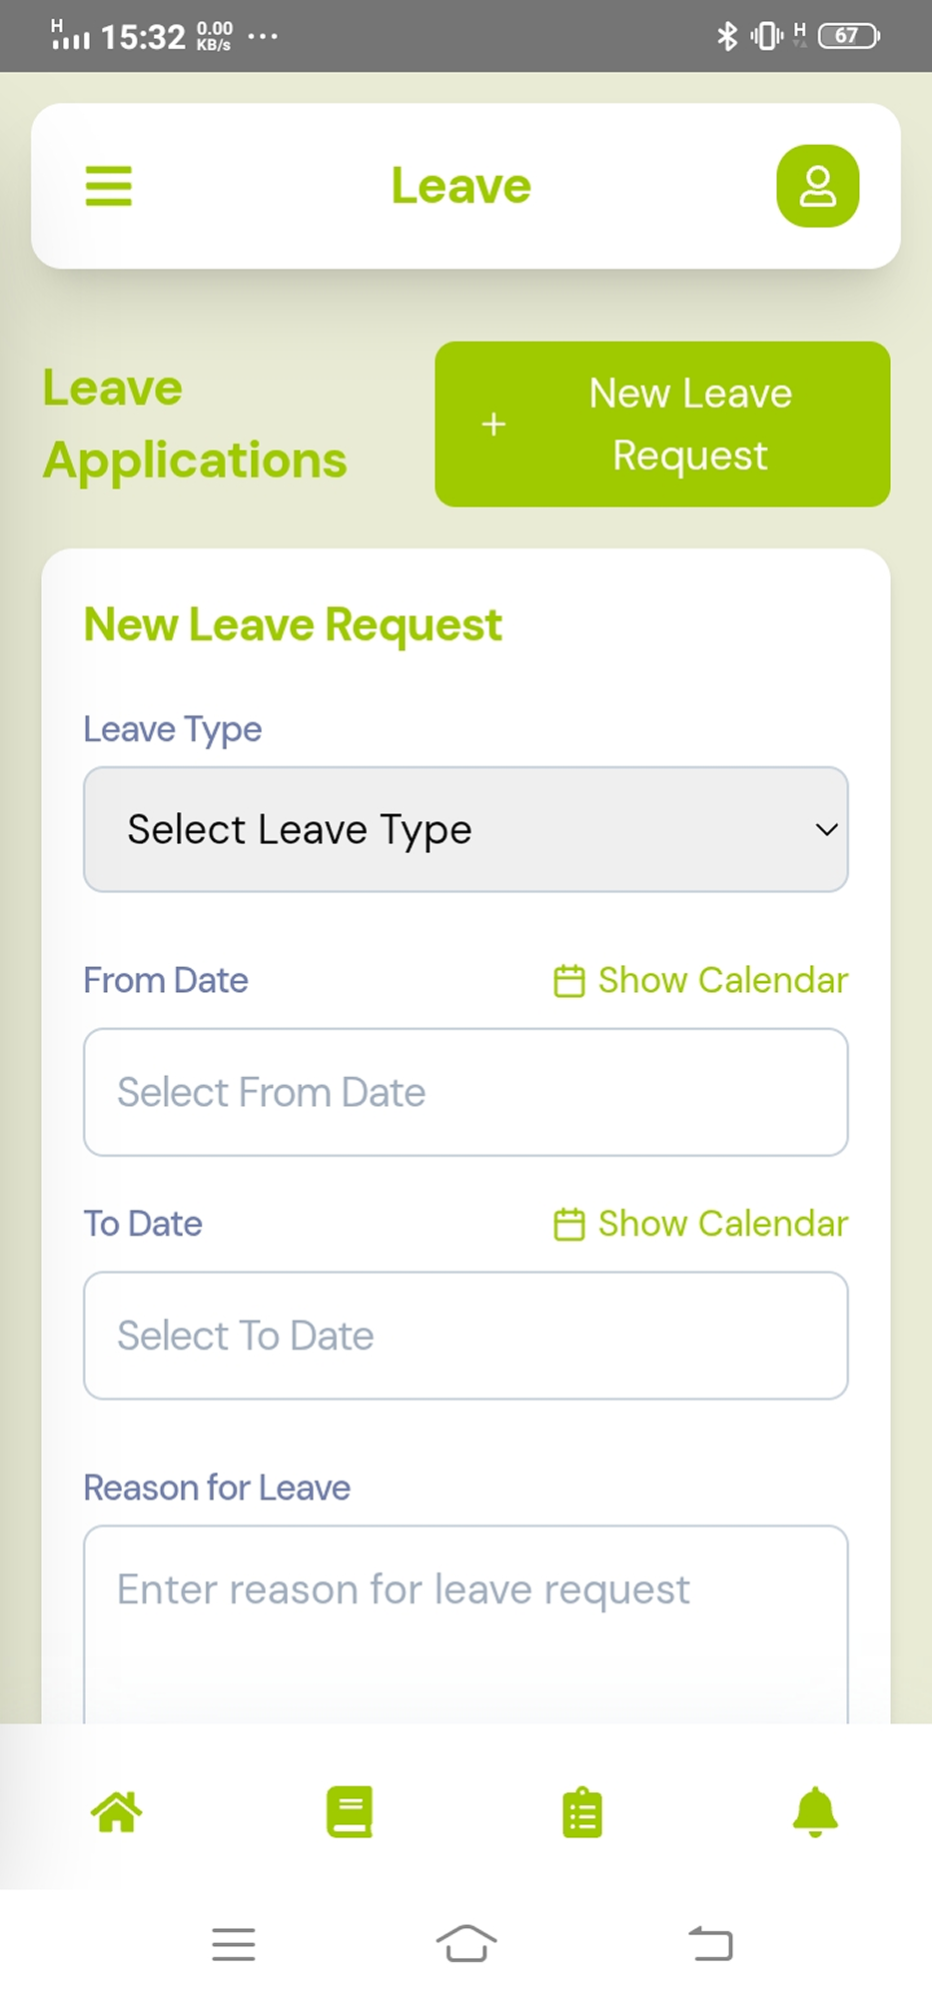This screenshot has height=1998, width=932.
Task: Tap the plus icon on New Leave Request
Action: click(493, 425)
